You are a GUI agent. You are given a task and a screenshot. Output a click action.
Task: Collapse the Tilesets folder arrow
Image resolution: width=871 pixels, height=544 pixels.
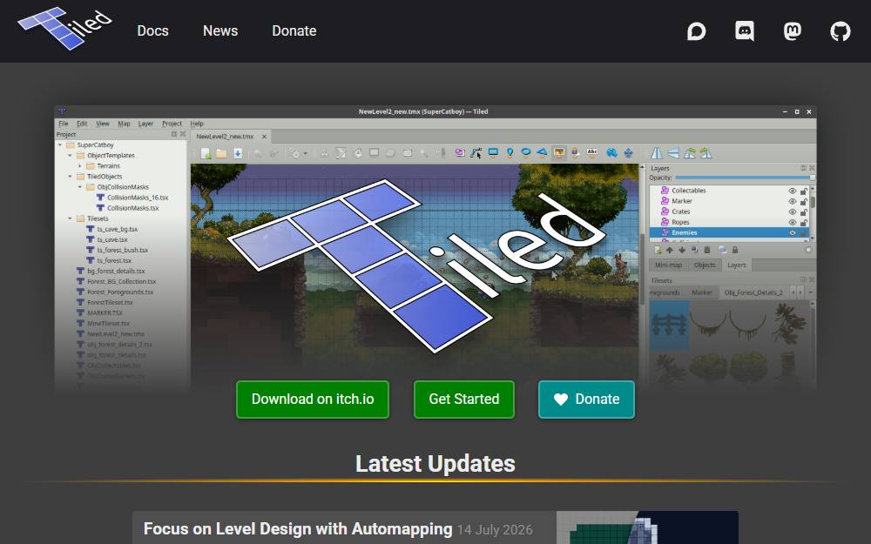pyautogui.click(x=70, y=218)
